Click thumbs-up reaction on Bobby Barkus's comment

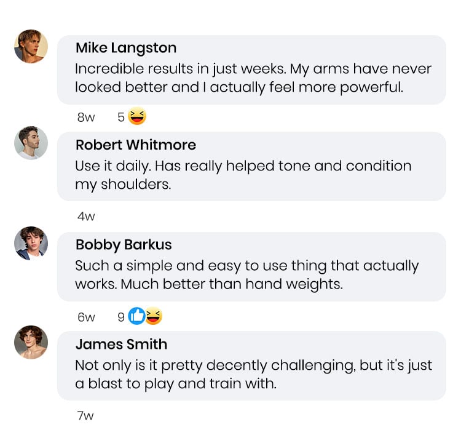[136, 317]
